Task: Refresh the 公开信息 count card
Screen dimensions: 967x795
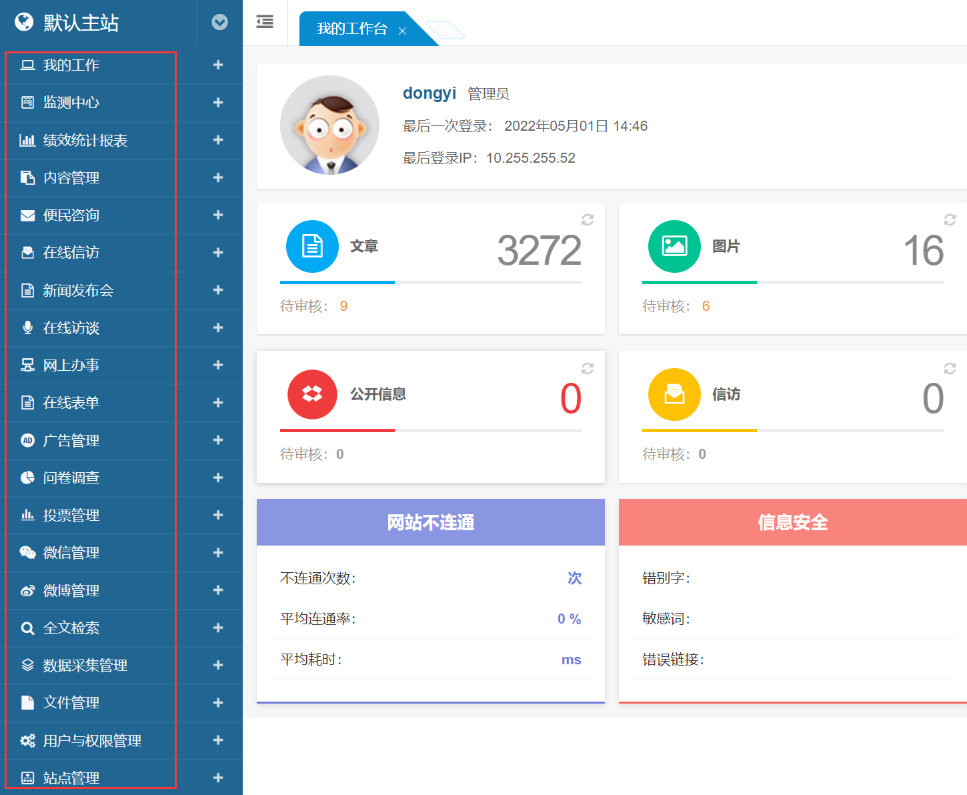Action: click(x=588, y=368)
